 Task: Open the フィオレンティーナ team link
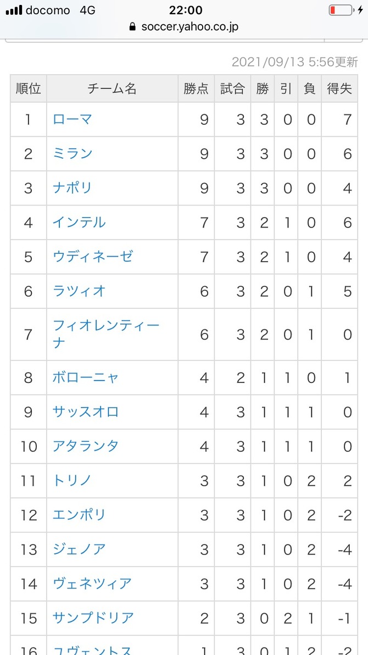(106, 334)
